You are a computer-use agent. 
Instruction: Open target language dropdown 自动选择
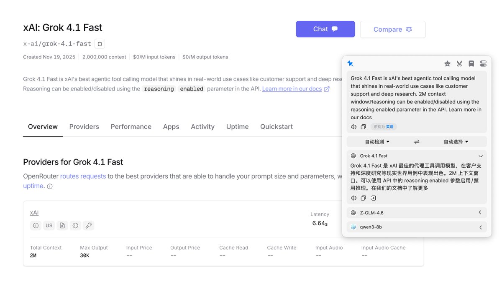pyautogui.click(x=456, y=142)
